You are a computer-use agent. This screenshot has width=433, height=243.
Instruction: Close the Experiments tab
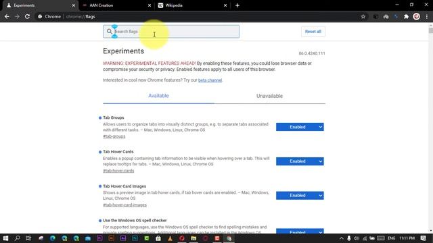click(x=74, y=5)
